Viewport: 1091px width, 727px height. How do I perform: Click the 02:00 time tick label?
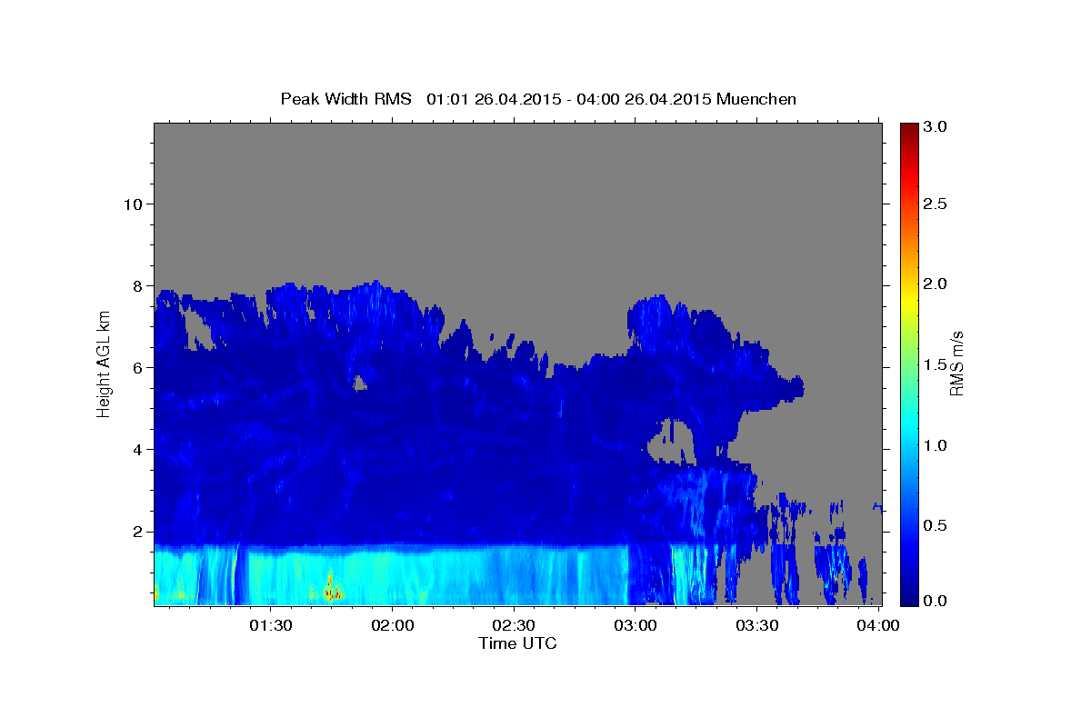pyautogui.click(x=392, y=625)
